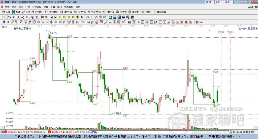Click the percent % tool icon
Viewport: 258px width, 139px height.
[138, 22]
